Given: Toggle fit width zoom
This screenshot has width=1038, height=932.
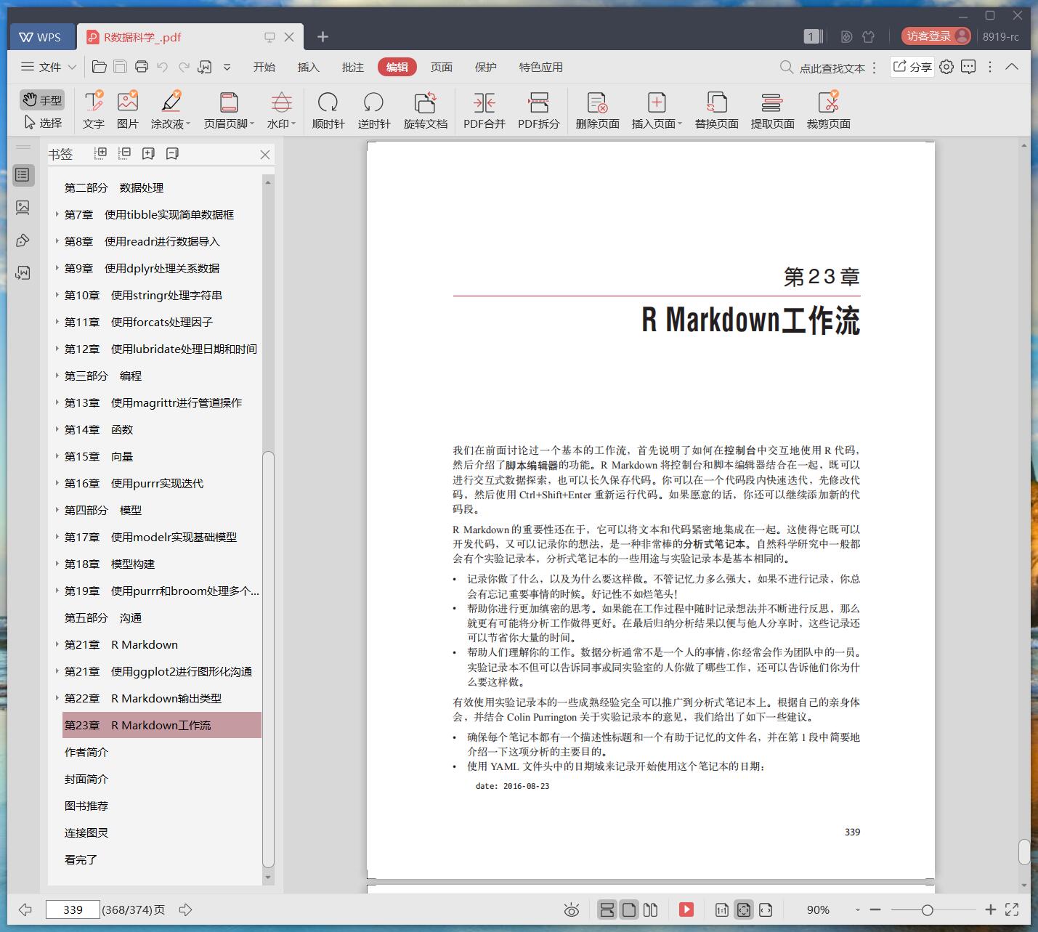Looking at the screenshot, I should [x=766, y=909].
